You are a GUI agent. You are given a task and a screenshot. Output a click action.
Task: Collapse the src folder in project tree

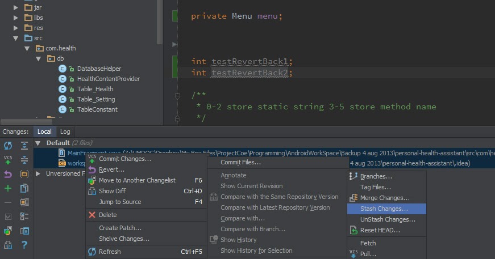pos(15,38)
